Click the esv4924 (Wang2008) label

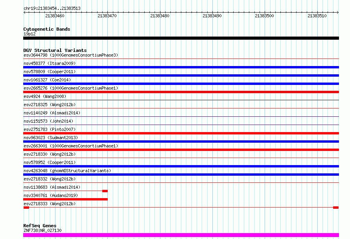pyautogui.click(x=45, y=96)
